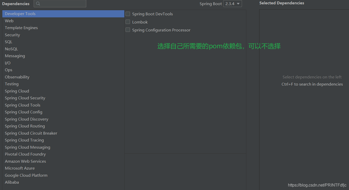Viewport: 349px width, 190px height.
Task: Choose Spring Cloud Circuit Breaker
Action: tap(63, 133)
